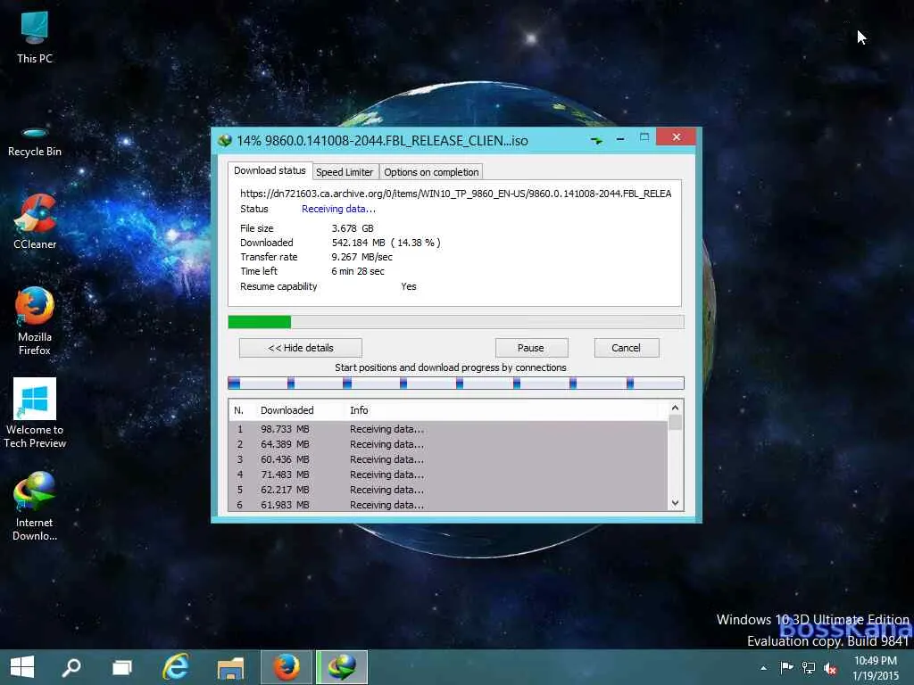Select the IDM taskbar button
The height and width of the screenshot is (685, 914).
coord(342,667)
